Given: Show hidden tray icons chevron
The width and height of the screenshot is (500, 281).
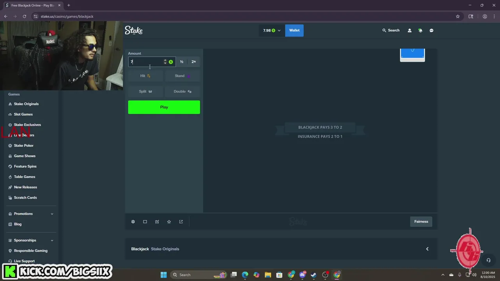Looking at the screenshot, I should [x=443, y=275].
